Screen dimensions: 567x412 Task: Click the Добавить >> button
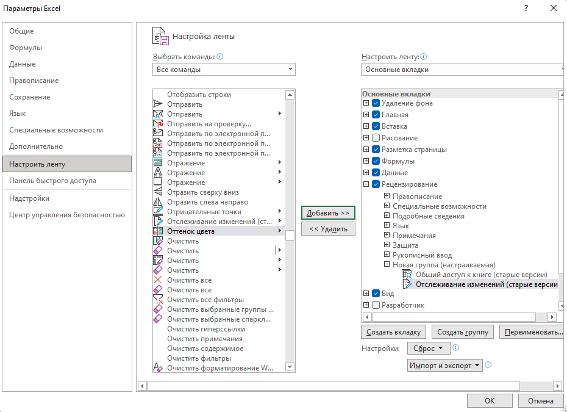(328, 213)
